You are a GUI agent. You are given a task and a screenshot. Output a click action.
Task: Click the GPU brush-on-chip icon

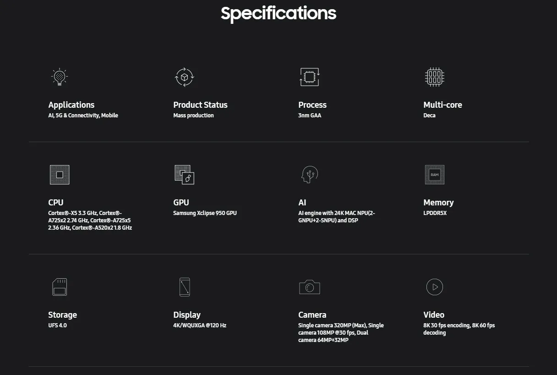(x=185, y=175)
